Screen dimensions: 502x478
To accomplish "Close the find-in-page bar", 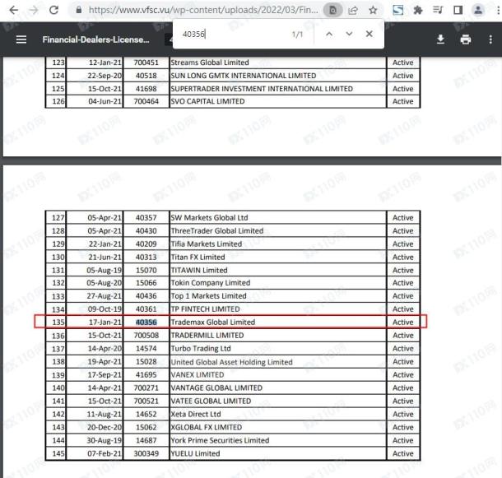I will pos(370,34).
